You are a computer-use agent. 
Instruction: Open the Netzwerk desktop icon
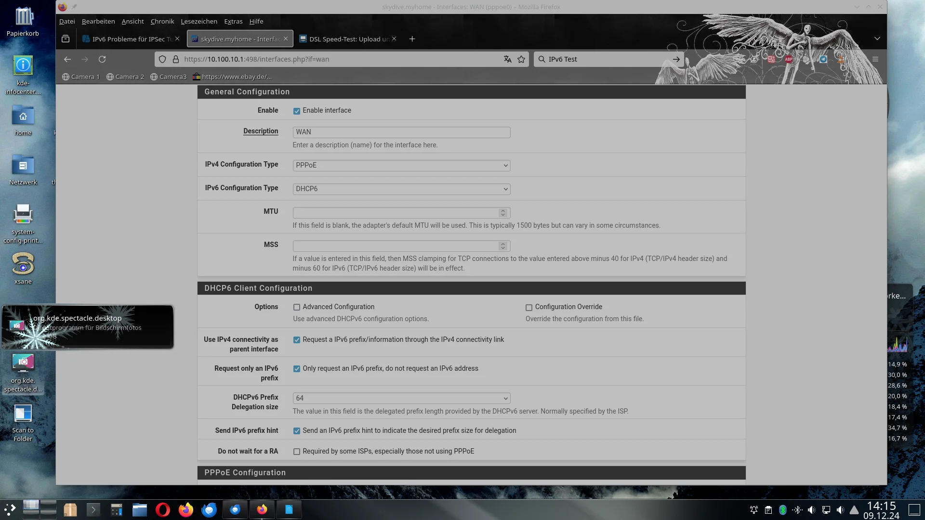pyautogui.click(x=23, y=170)
